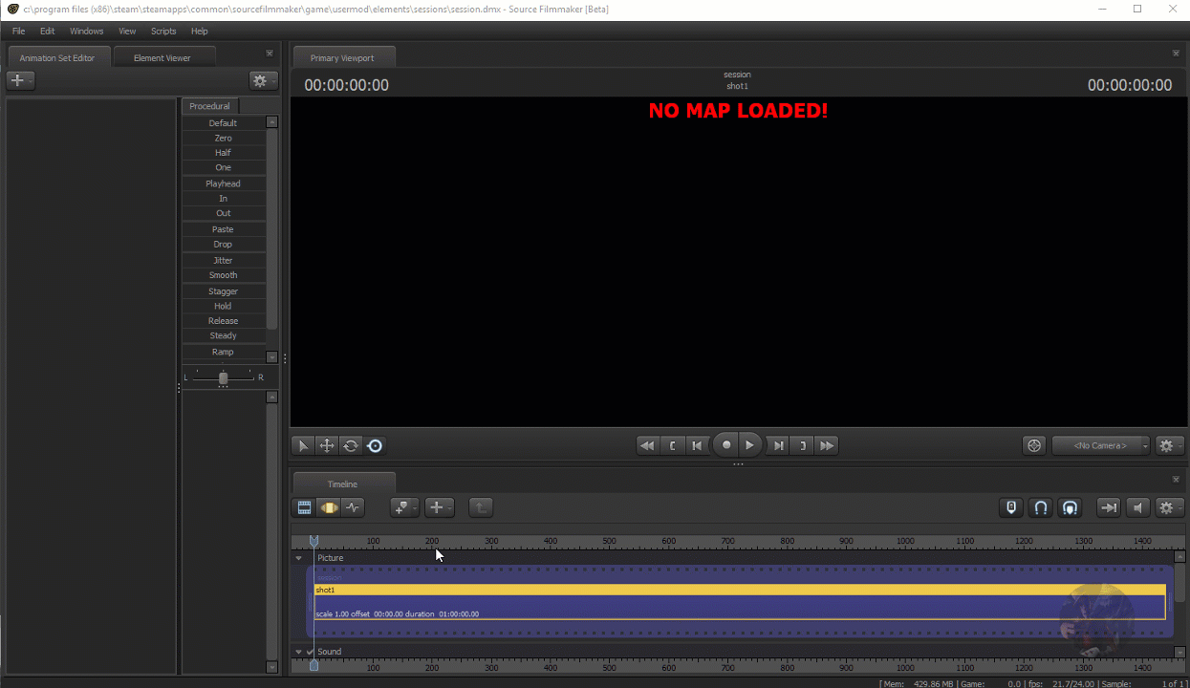Image resolution: width=1190 pixels, height=688 pixels.
Task: Click the preset list scrollbar down arrow
Action: tap(272, 357)
